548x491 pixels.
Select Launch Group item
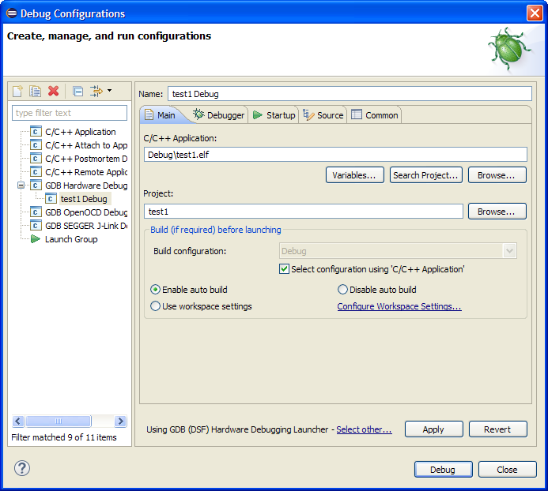(71, 239)
